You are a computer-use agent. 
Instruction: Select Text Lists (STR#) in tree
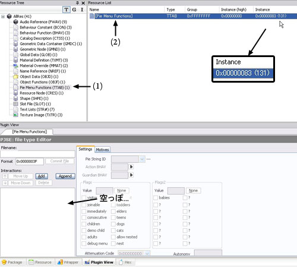(37, 109)
